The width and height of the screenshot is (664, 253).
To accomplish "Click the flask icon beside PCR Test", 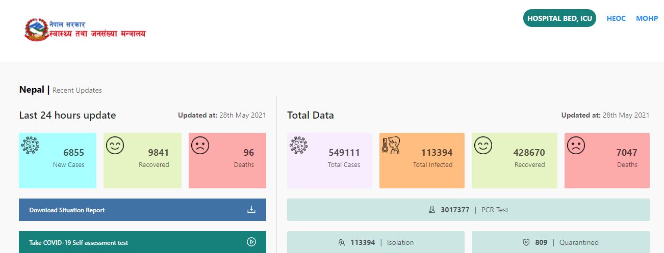I will coord(432,210).
